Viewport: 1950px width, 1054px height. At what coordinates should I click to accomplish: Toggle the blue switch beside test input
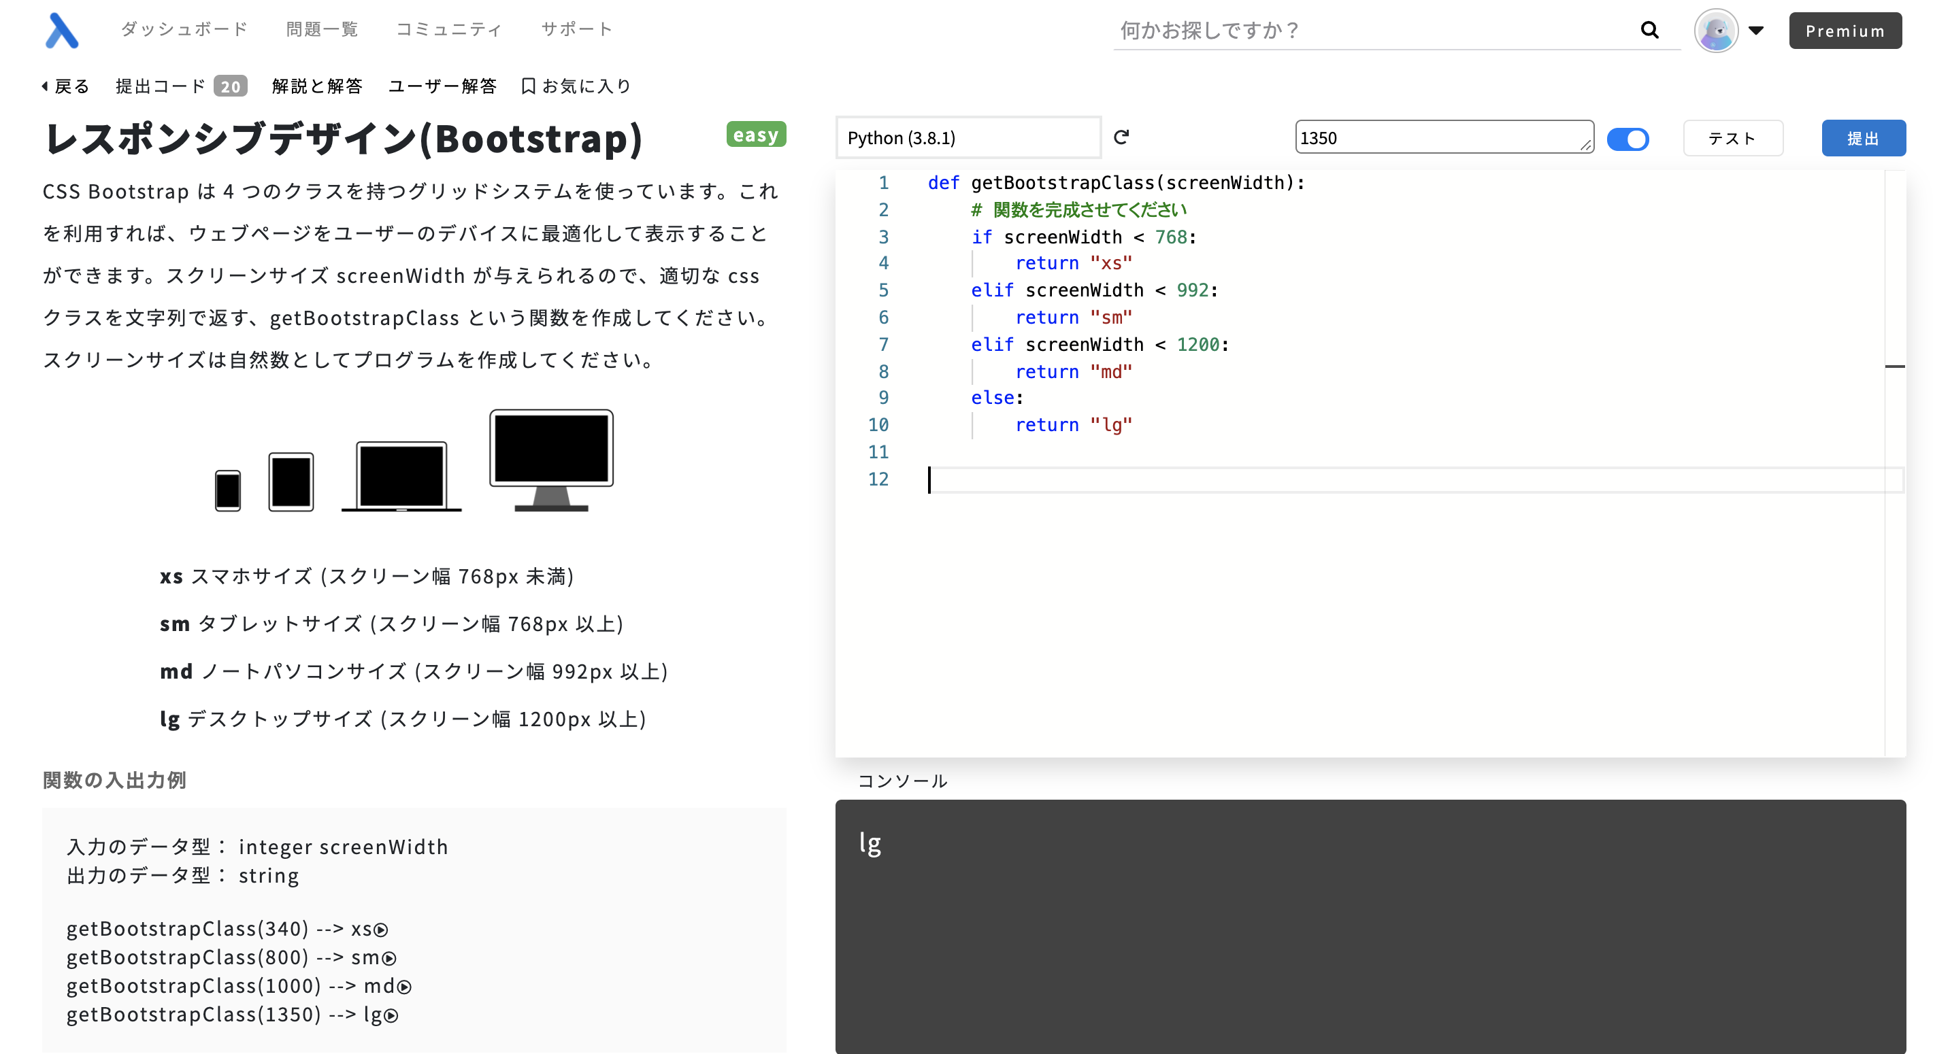click(1627, 139)
